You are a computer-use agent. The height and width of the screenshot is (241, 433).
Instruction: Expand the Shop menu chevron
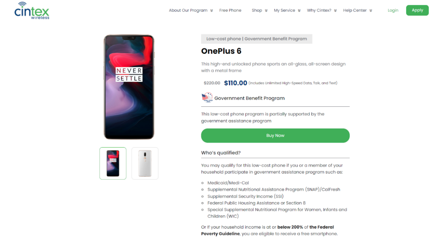point(266,11)
